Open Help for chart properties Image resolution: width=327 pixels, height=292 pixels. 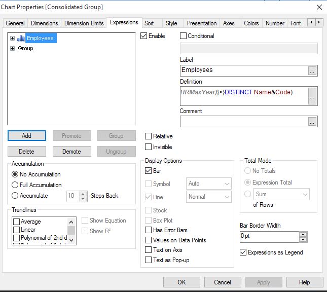pyautogui.click(x=305, y=282)
